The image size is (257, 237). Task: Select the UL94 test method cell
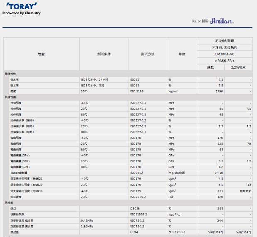click(x=134, y=232)
